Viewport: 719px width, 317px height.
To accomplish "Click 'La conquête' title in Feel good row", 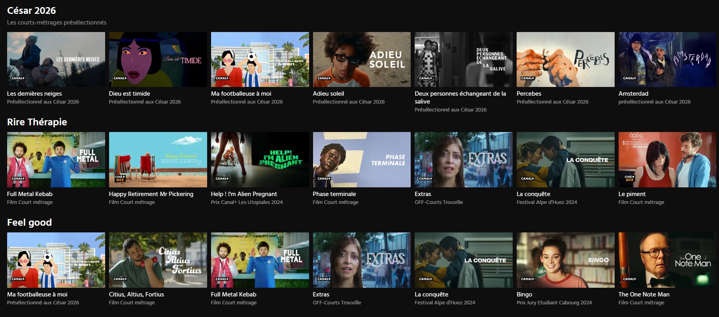I will pos(432,294).
